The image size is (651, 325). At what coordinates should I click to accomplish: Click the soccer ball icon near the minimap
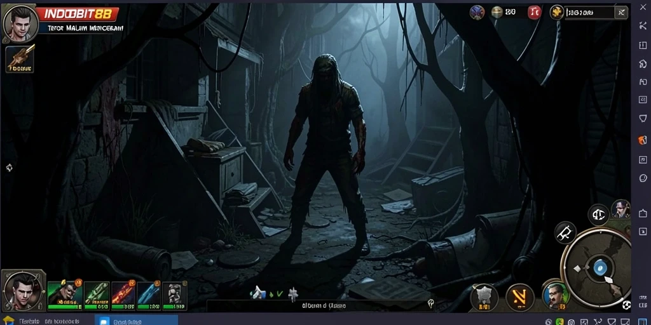pyautogui.click(x=627, y=305)
